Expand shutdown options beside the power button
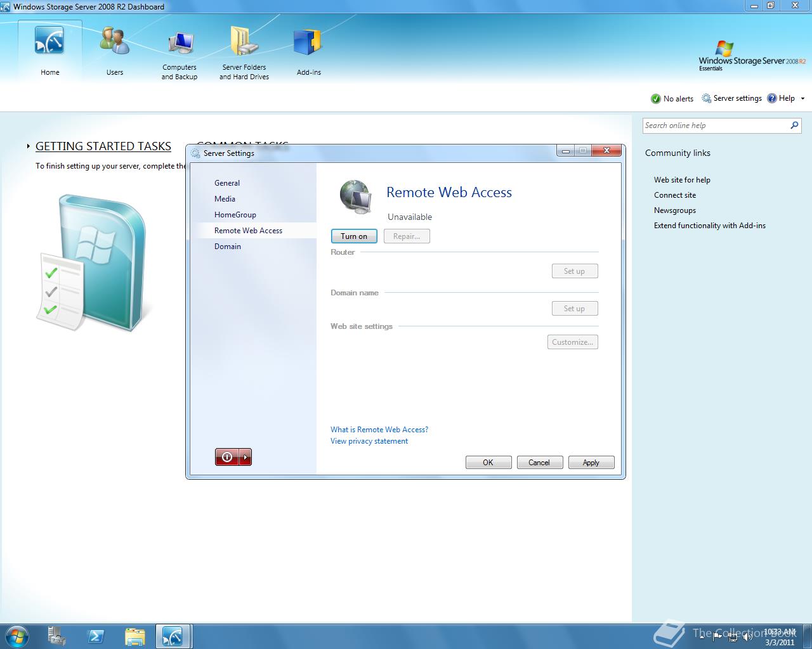The image size is (812, 649). [x=244, y=457]
